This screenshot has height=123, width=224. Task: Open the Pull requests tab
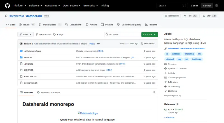coord(50,25)
